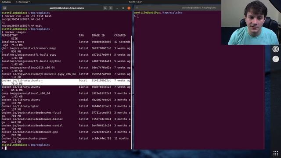Select image ID 4bb46517cac3
Screen dimensions: 281x158
101,106
